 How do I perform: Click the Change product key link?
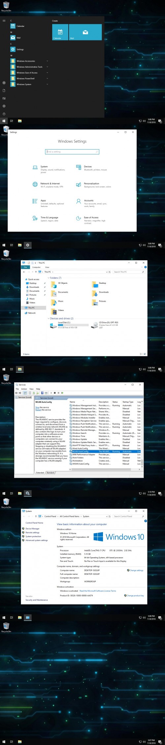coord(135,596)
